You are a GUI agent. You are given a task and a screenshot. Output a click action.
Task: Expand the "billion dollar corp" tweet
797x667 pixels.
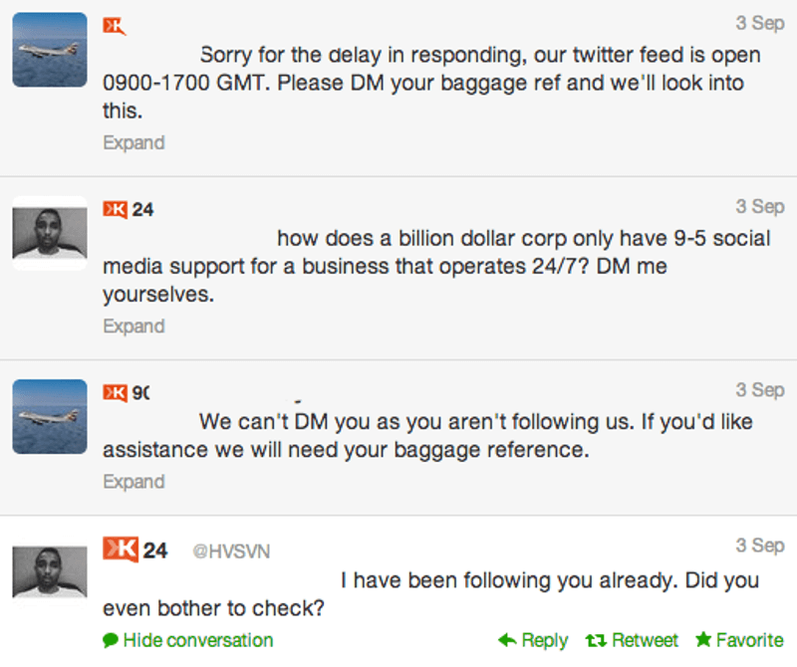pos(133,327)
